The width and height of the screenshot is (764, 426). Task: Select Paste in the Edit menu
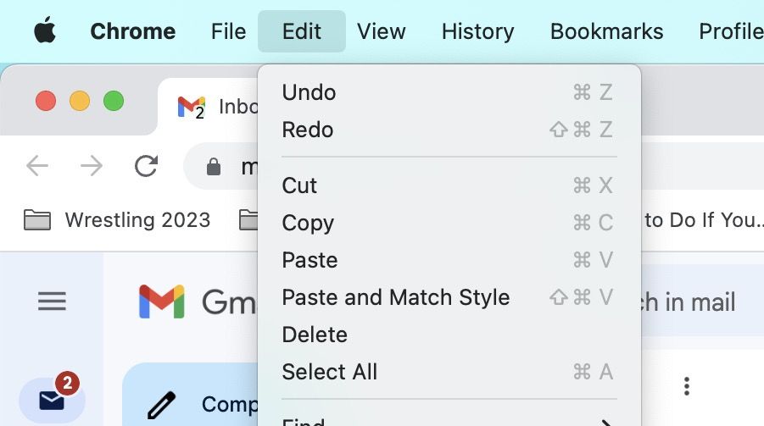coord(310,260)
